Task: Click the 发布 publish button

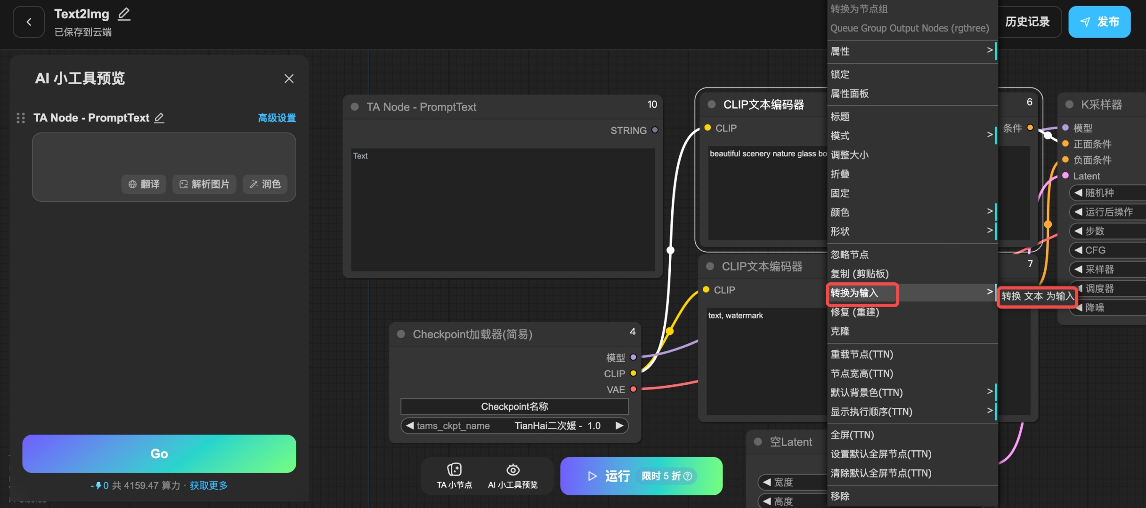Action: [x=1099, y=22]
